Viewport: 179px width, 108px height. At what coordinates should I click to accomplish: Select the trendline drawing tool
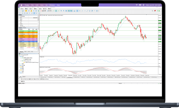point(87,11)
